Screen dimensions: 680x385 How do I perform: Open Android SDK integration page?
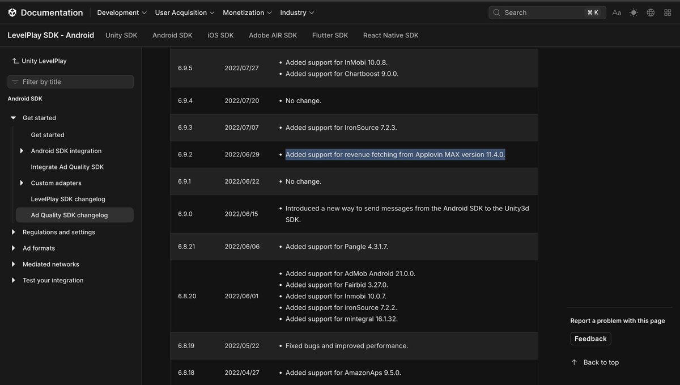coord(66,151)
